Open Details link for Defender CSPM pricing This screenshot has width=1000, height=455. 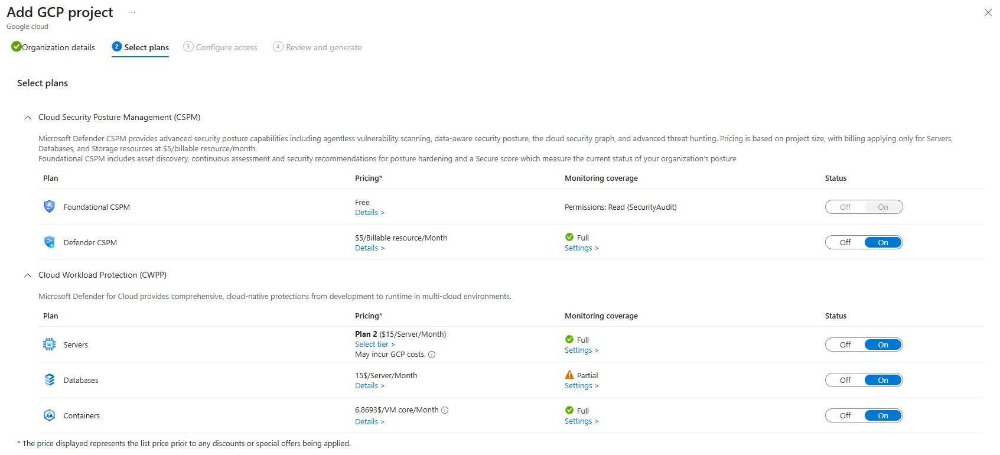click(x=370, y=248)
